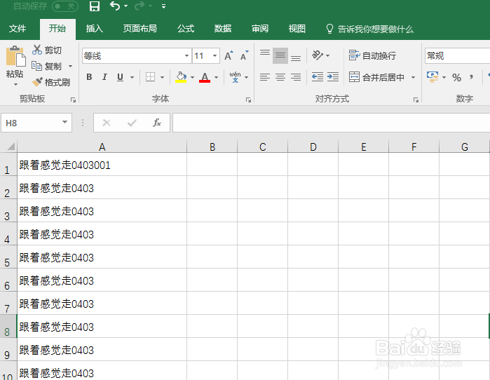This screenshot has width=490, height=380.
Task: Toggle Italic formatting
Action: pos(104,77)
